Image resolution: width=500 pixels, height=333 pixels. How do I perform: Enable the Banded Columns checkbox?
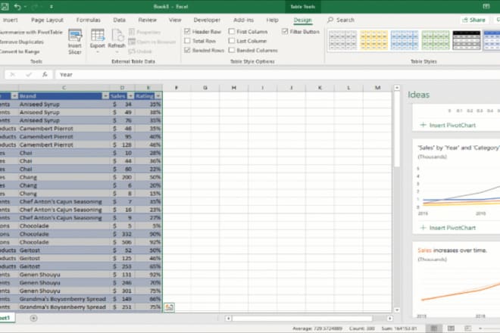pos(232,50)
